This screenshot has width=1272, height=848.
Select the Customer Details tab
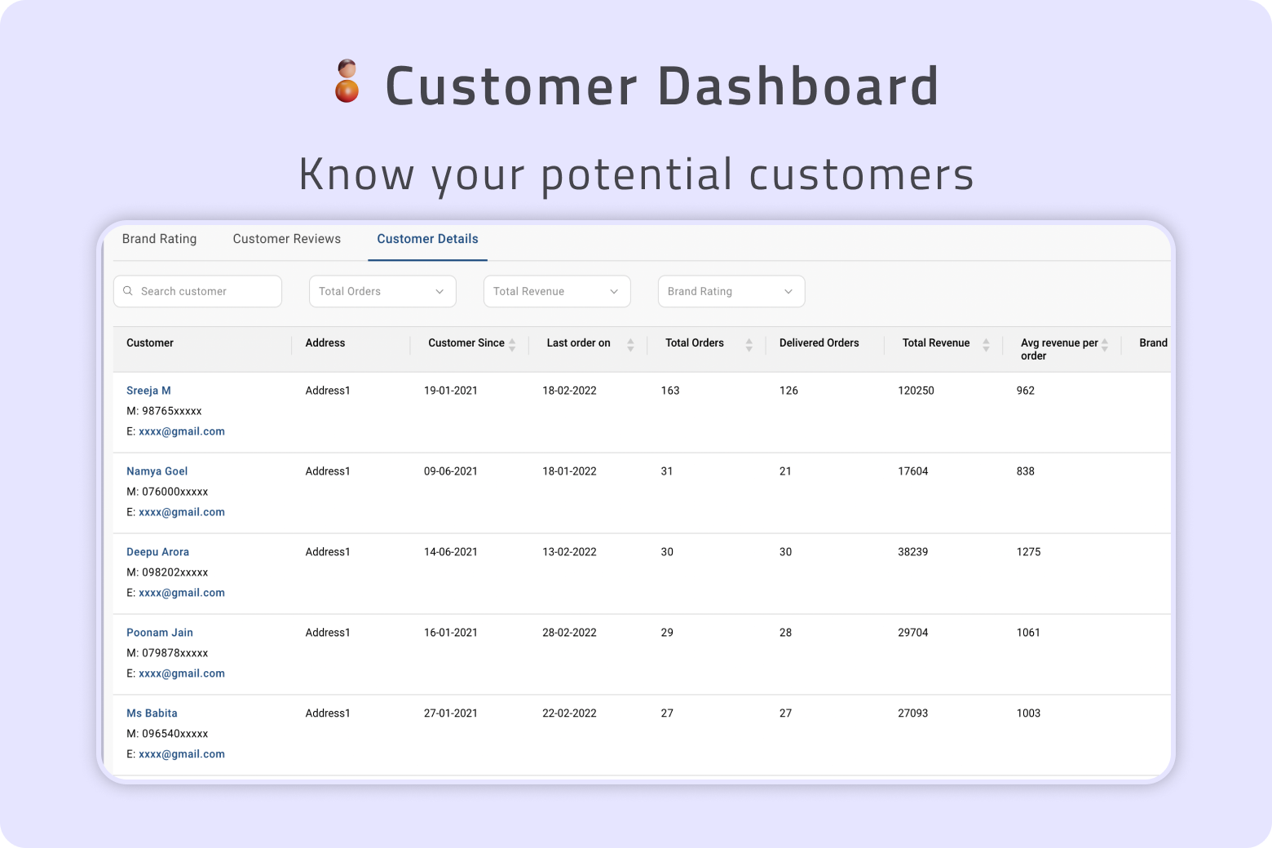[x=427, y=239]
